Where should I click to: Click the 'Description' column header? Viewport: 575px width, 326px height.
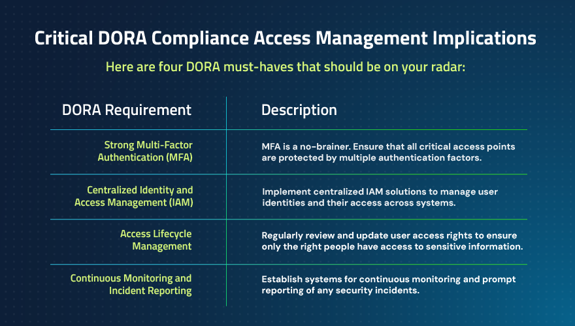[x=299, y=110]
